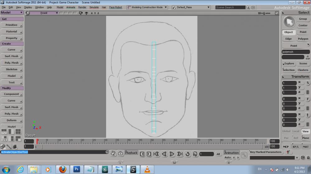
Task: Open the Render menu
Action: pyautogui.click(x=82, y=7)
